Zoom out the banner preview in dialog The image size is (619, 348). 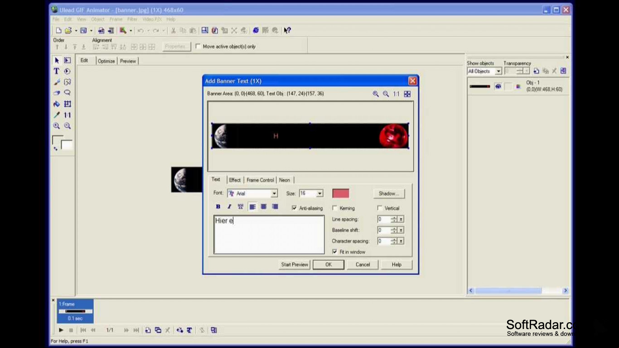(x=386, y=94)
